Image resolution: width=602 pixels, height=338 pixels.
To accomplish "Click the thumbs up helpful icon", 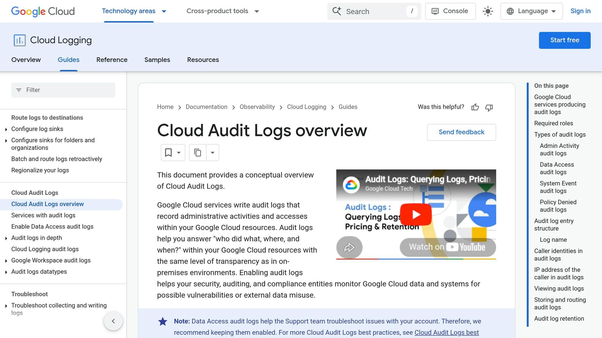I will [x=475, y=107].
